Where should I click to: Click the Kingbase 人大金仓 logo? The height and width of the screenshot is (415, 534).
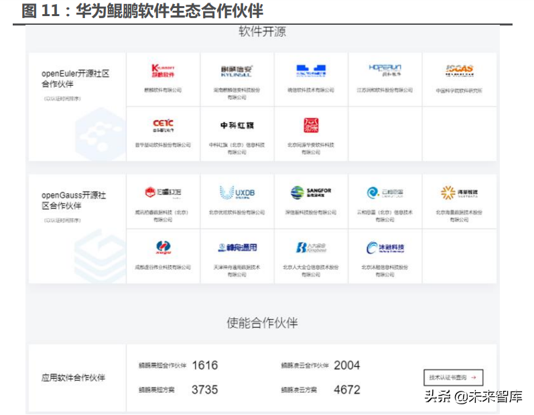tap(311, 247)
